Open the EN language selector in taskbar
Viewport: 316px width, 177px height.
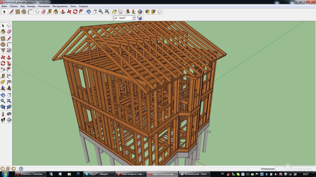click(x=222, y=174)
